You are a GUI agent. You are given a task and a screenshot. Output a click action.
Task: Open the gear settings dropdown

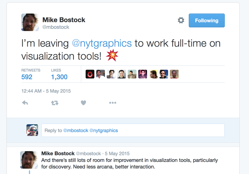(181, 20)
